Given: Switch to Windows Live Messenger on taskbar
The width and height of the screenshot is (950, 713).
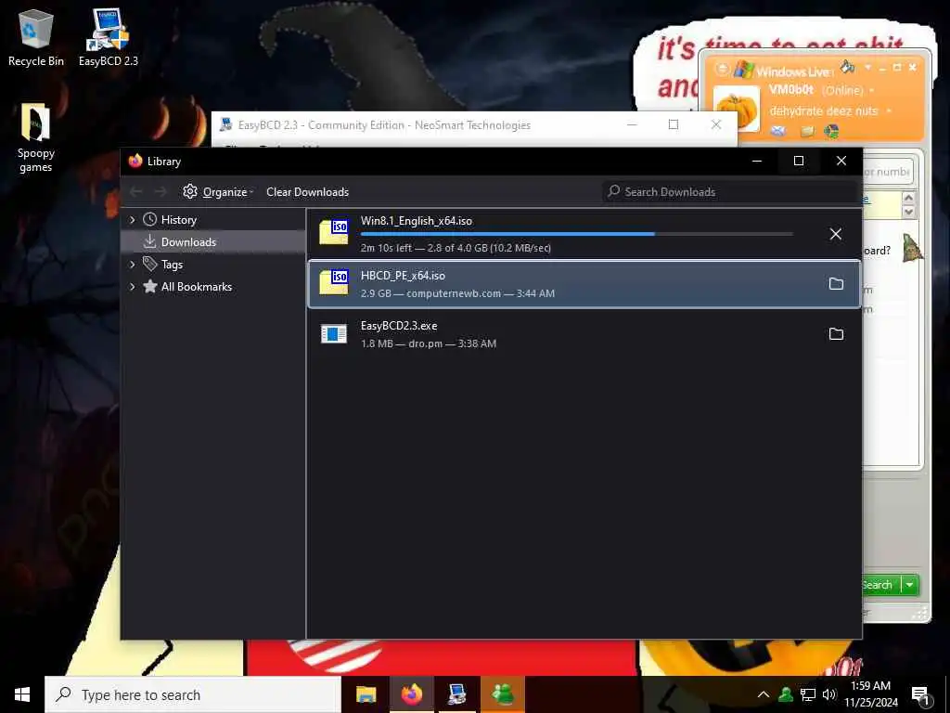Looking at the screenshot, I should pyautogui.click(x=503, y=694).
